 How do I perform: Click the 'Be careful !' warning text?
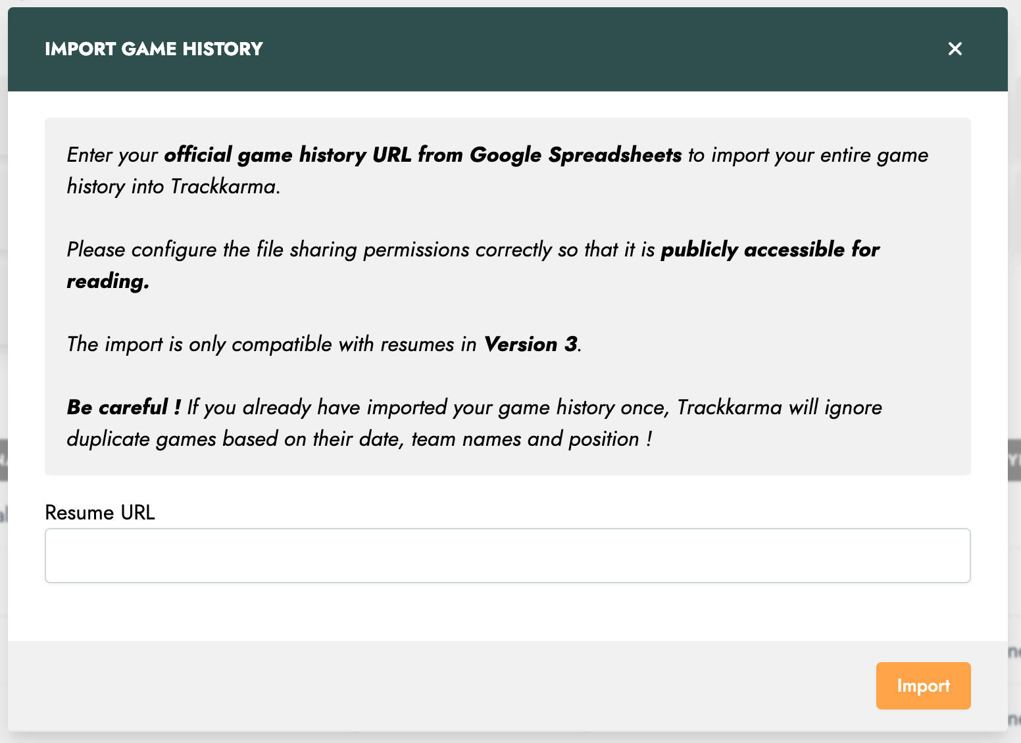[x=124, y=408]
